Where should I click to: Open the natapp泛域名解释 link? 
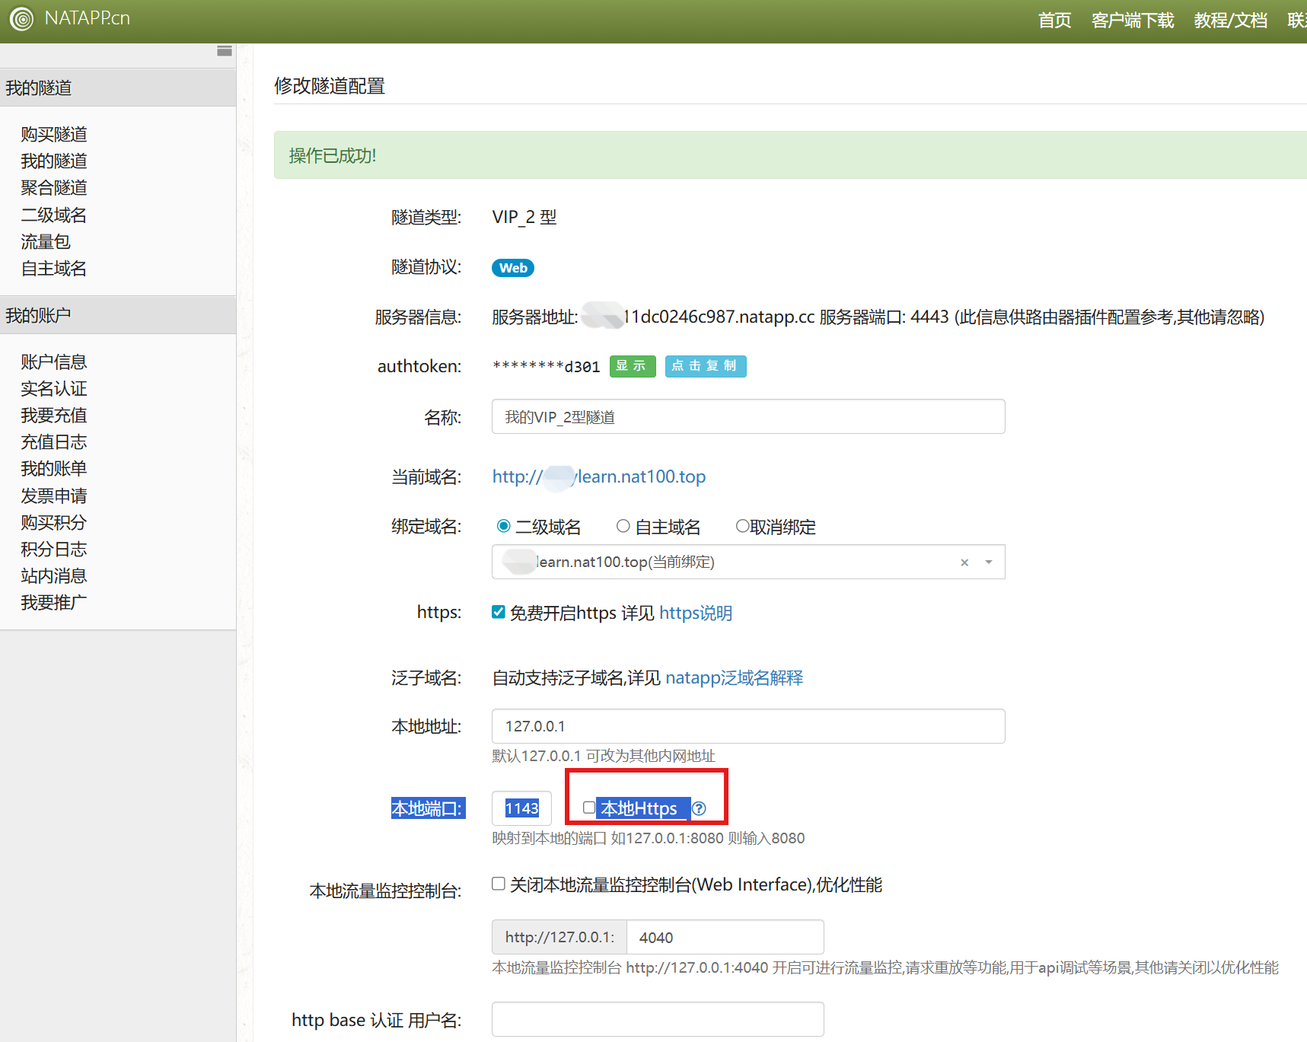[x=735, y=677]
